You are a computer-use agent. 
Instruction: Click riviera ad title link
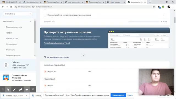coord(16,62)
